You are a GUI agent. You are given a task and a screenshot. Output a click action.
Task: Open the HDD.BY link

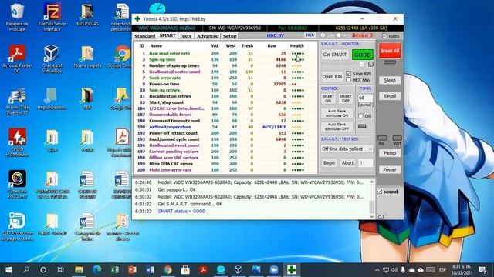276,35
